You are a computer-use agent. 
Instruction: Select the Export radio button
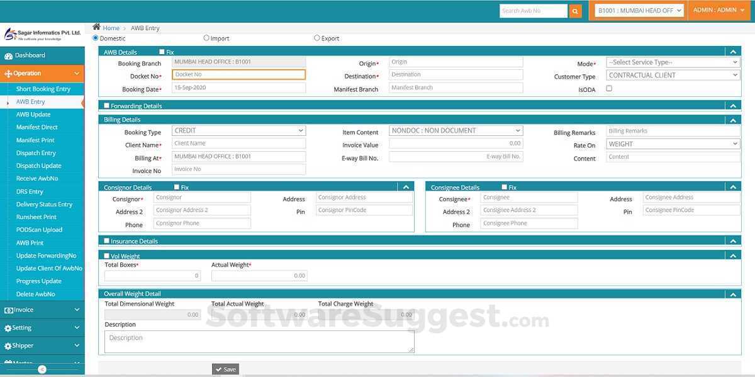coord(316,38)
